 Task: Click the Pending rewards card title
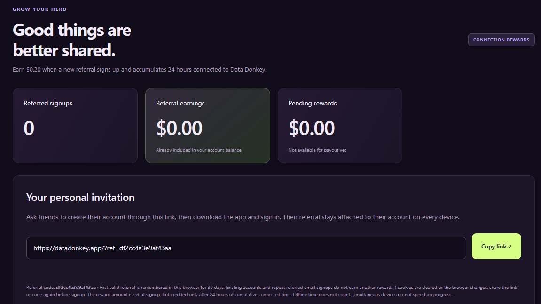coord(312,103)
